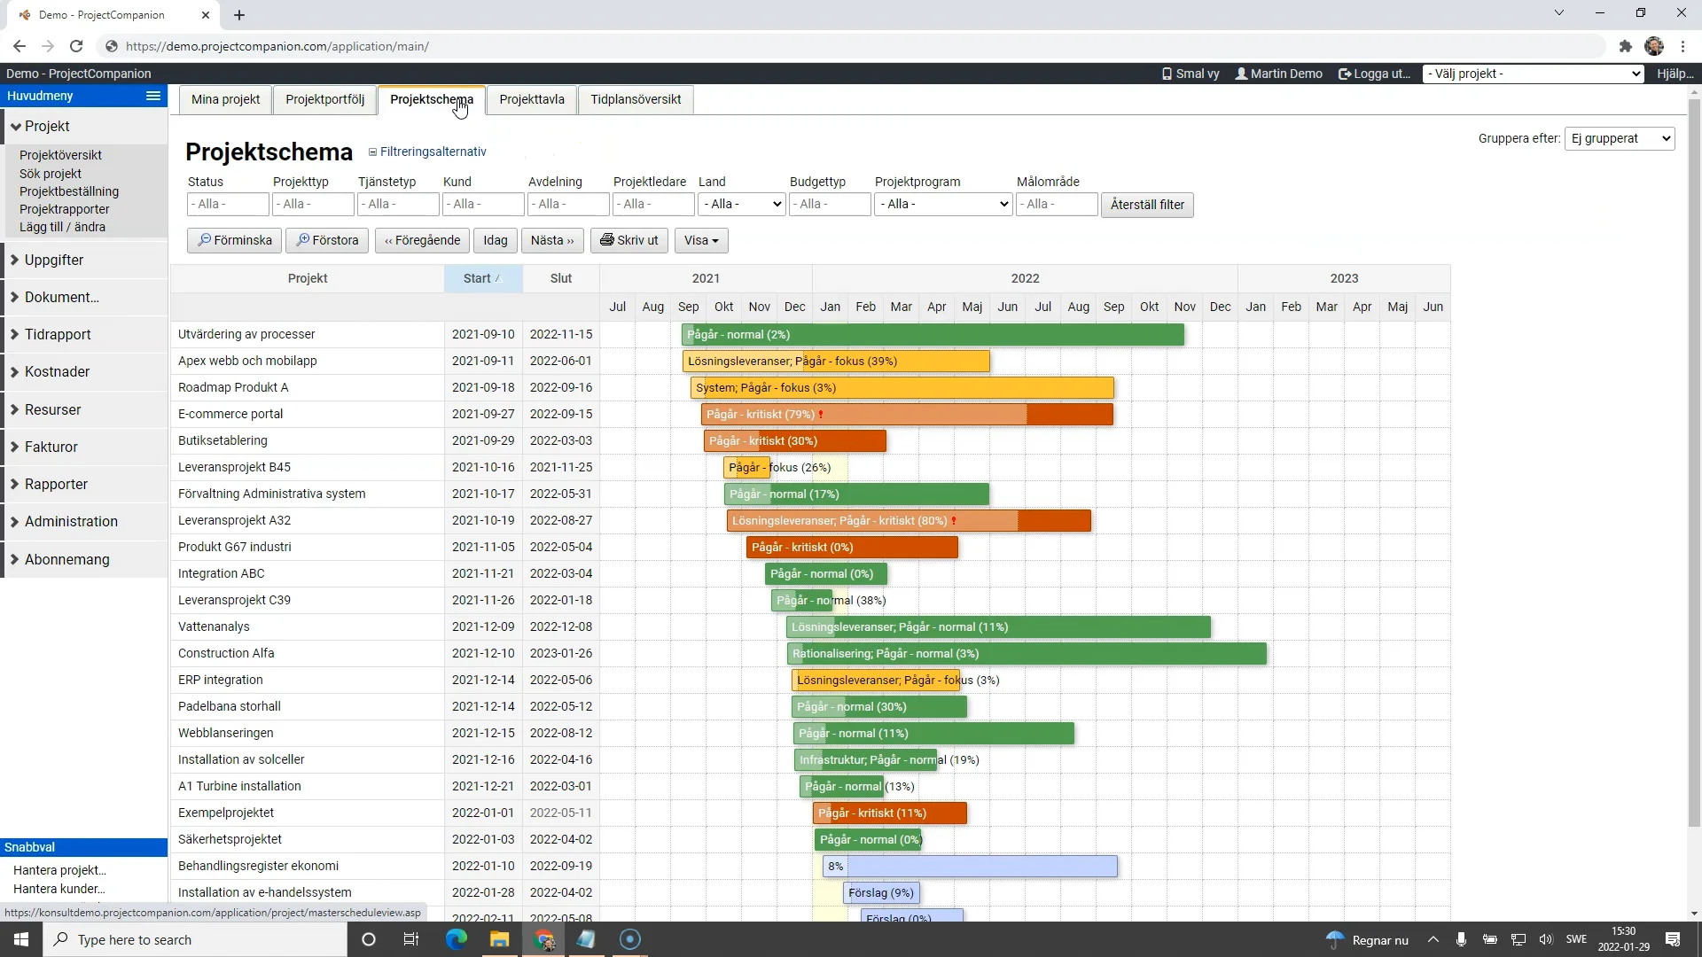Click the Nästa button
The width and height of the screenshot is (1702, 957).
(552, 240)
